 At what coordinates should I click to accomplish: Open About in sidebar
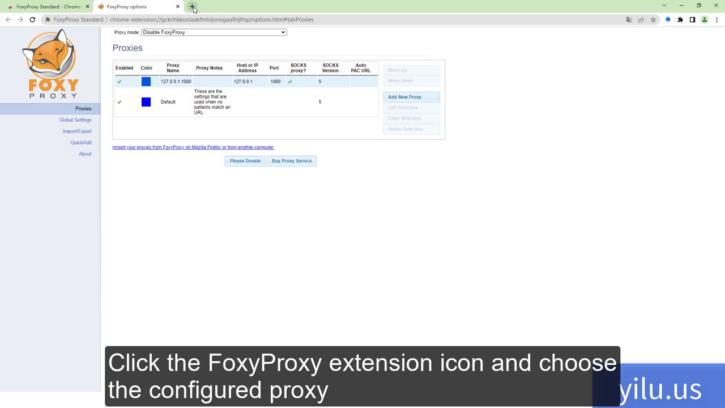tap(85, 154)
